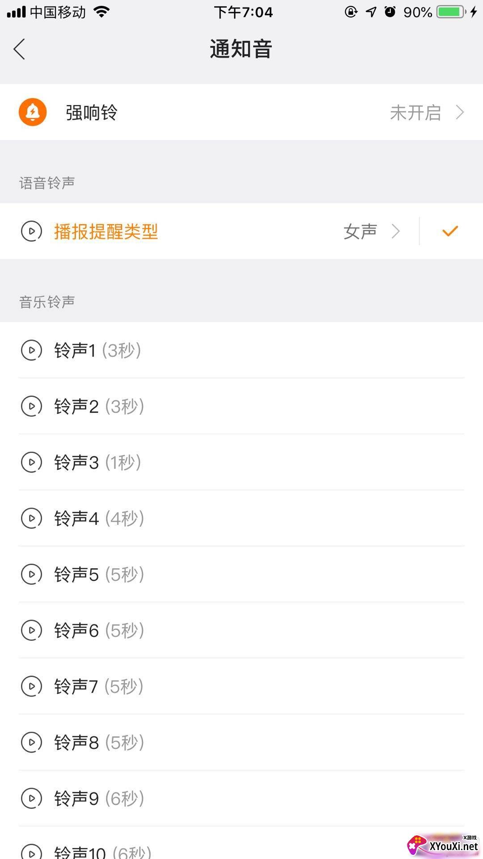Play preview of 铃声5
Screen dimensions: 483x859
32,574
